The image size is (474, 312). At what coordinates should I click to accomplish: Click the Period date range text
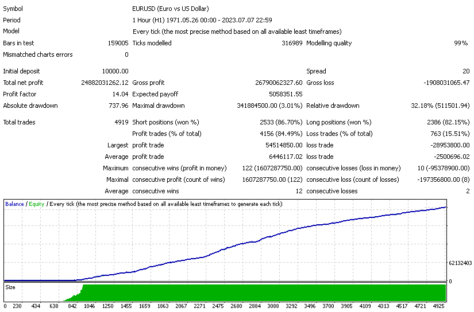(x=202, y=20)
